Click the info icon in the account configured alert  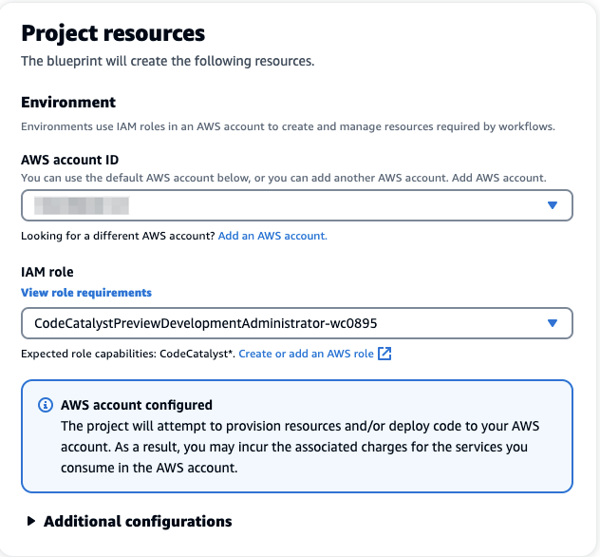[45, 405]
